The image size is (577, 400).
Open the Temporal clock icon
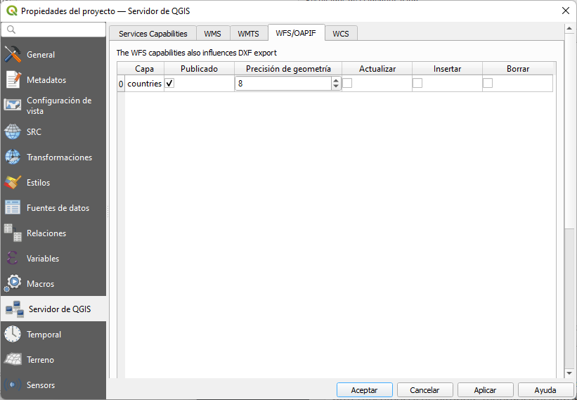[13, 334]
